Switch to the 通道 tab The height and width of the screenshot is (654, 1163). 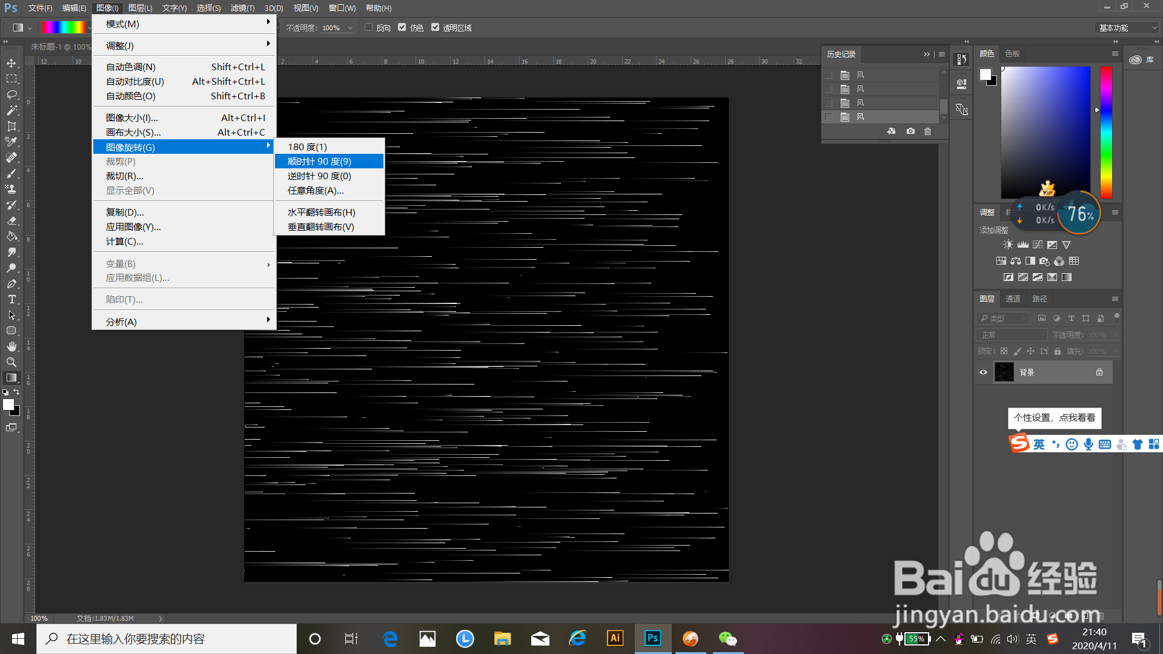[1013, 299]
